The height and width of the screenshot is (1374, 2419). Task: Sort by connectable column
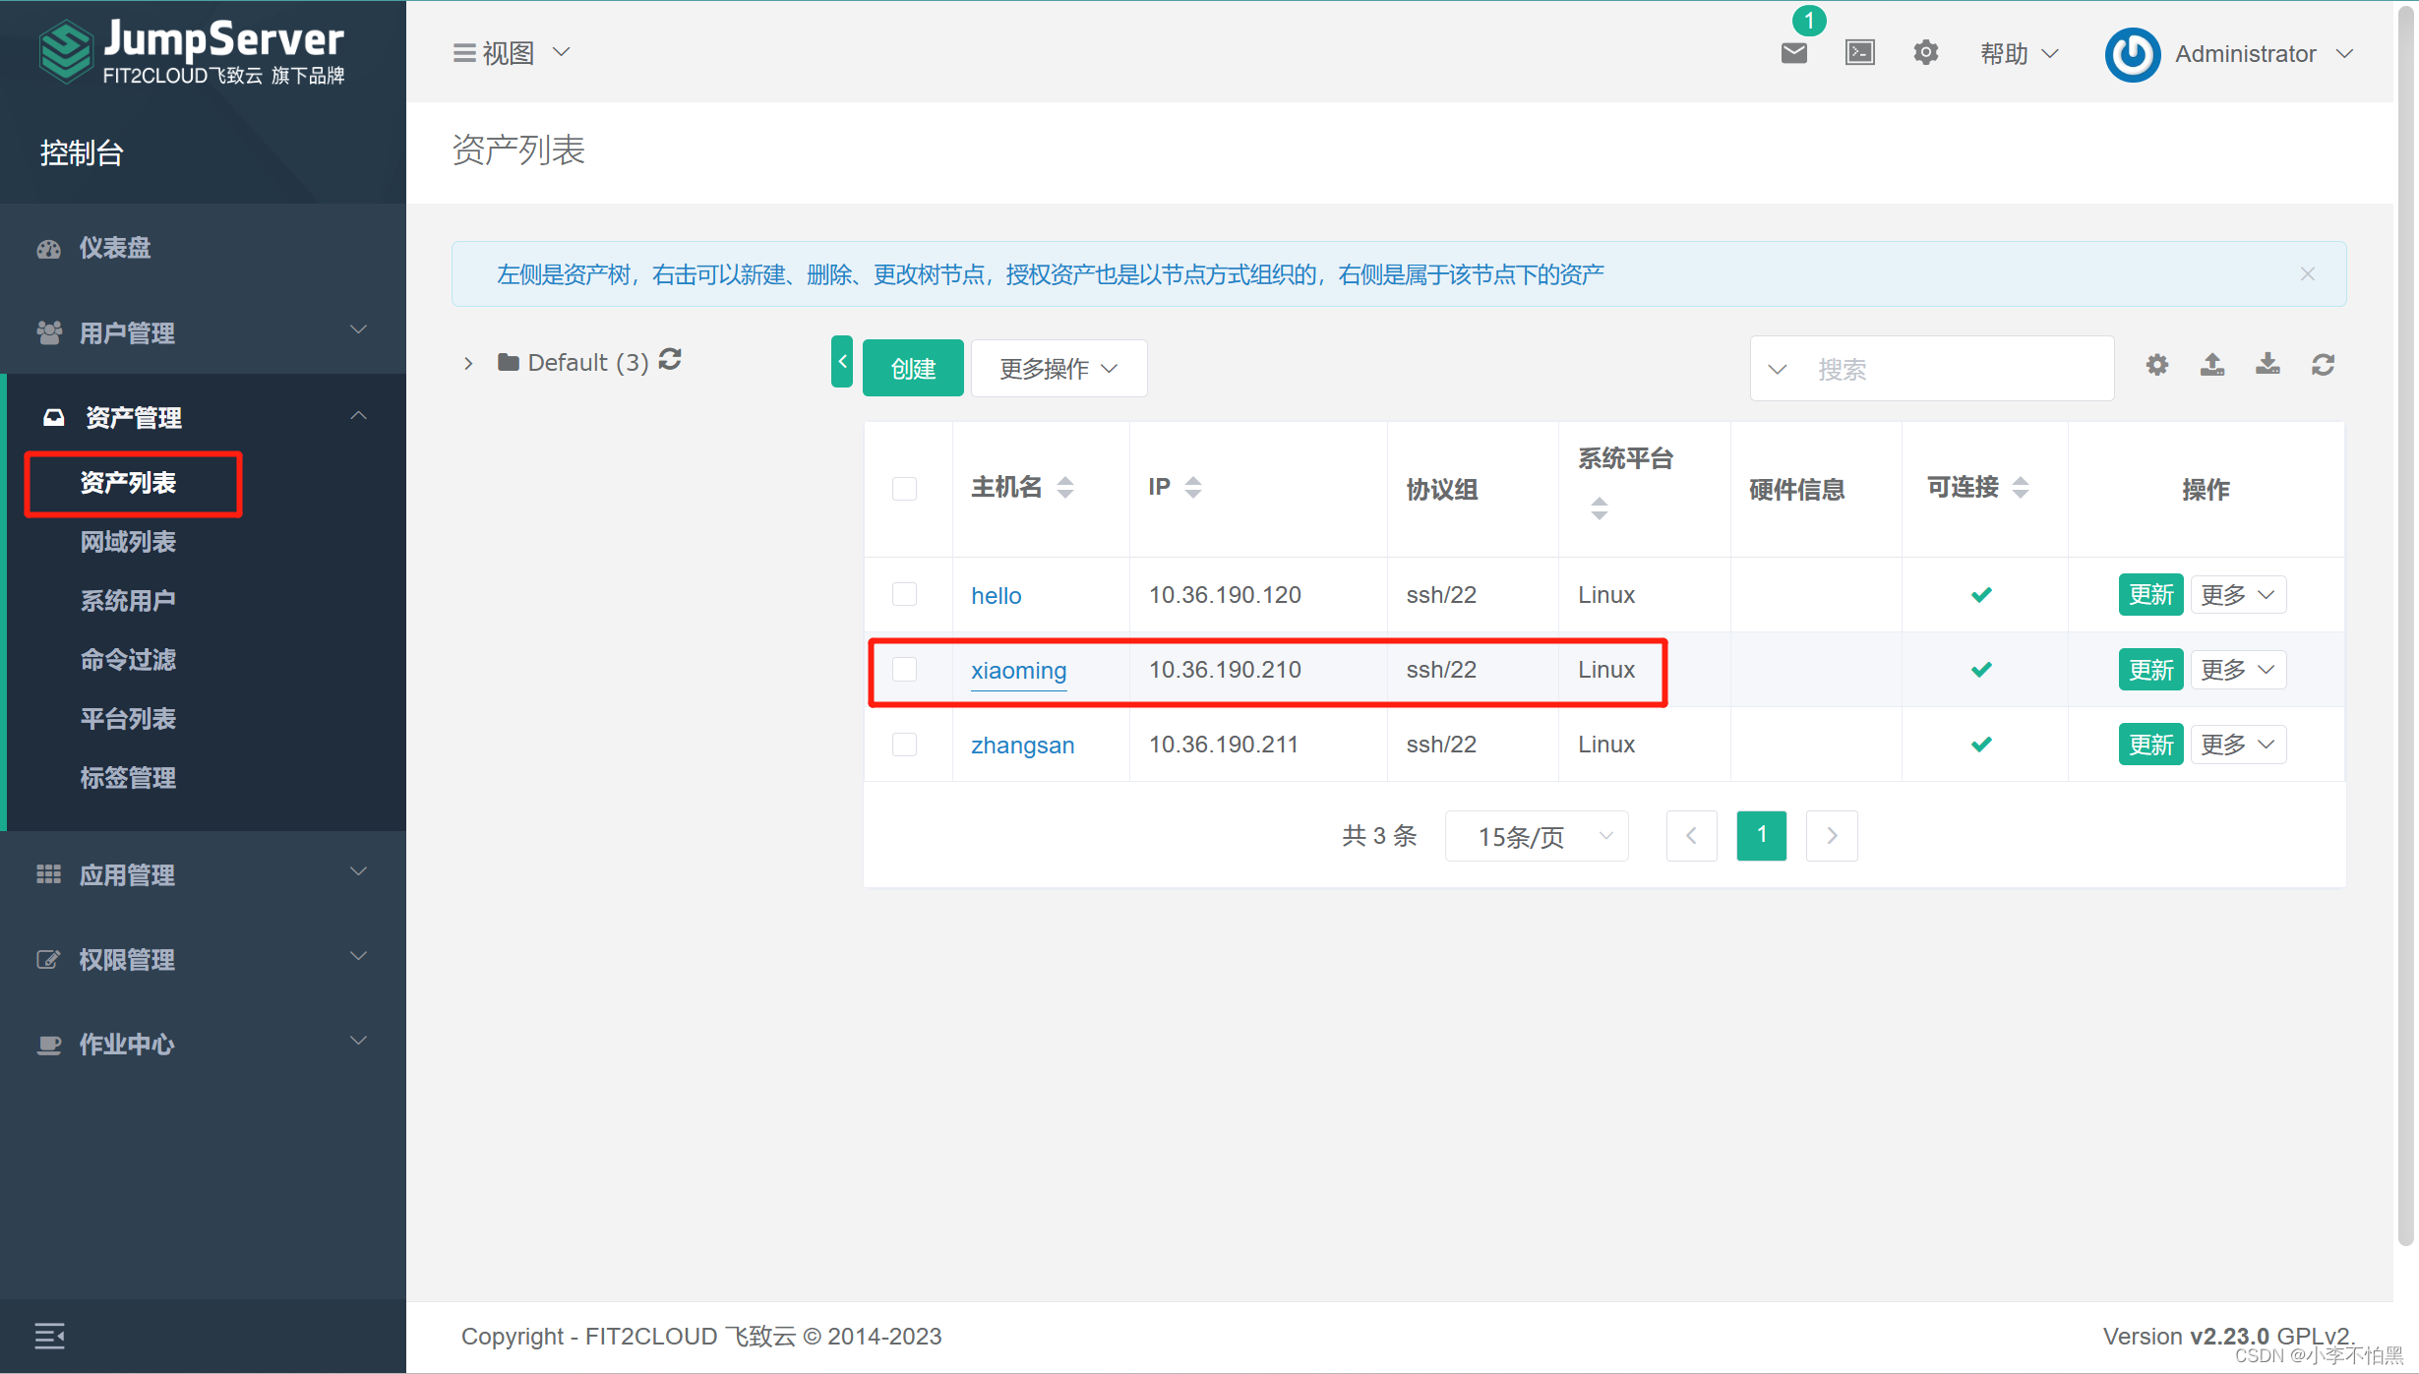pyautogui.click(x=2020, y=487)
